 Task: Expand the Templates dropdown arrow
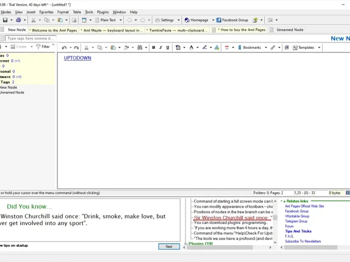click(319, 48)
